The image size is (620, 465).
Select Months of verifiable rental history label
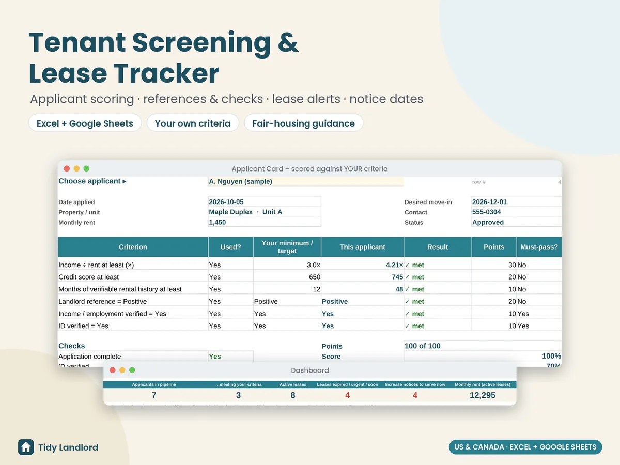120,289
